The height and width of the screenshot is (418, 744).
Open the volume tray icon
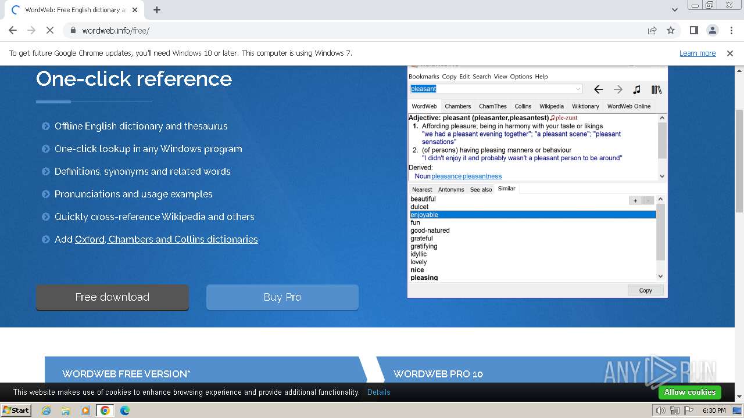click(661, 410)
